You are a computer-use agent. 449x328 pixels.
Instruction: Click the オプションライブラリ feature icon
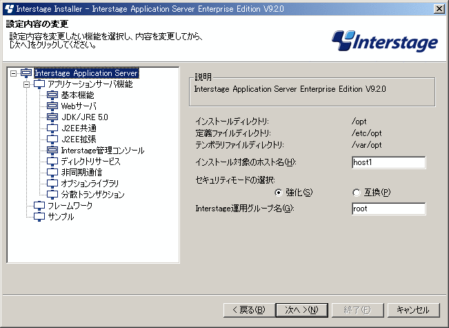[52, 184]
